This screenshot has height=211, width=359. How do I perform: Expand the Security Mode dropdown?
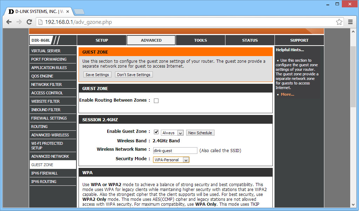click(x=171, y=160)
